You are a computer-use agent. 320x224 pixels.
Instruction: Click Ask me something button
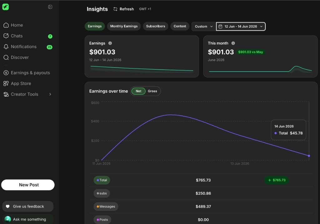pyautogui.click(x=28, y=219)
